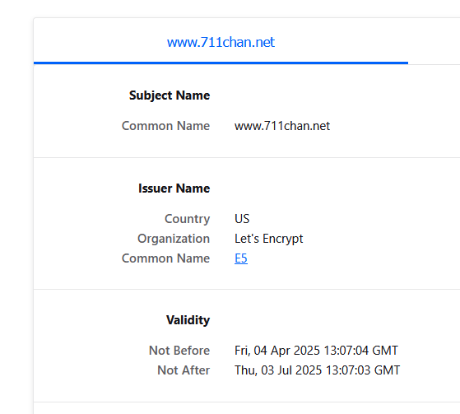
Task: Click the Subject Name section heading
Action: [x=170, y=95]
